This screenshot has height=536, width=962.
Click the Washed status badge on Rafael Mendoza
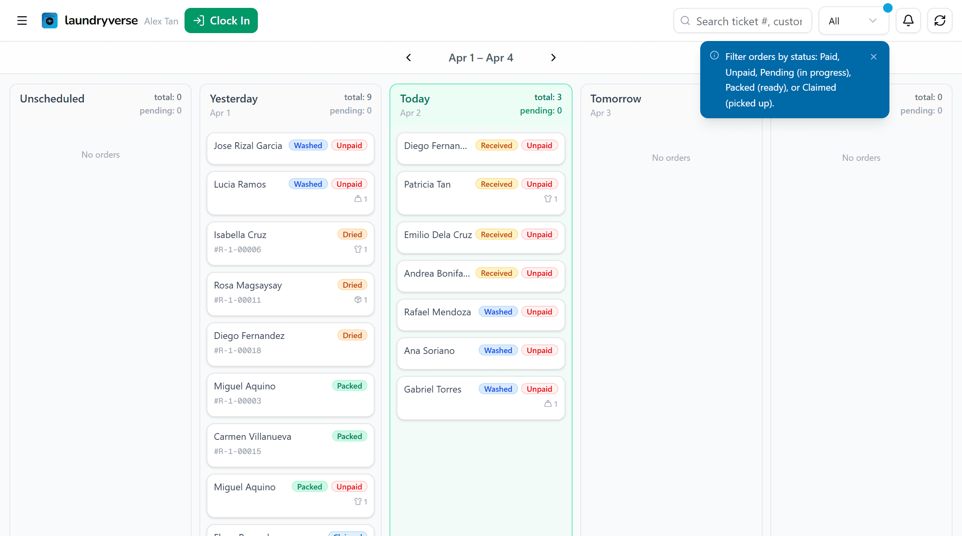[498, 311]
